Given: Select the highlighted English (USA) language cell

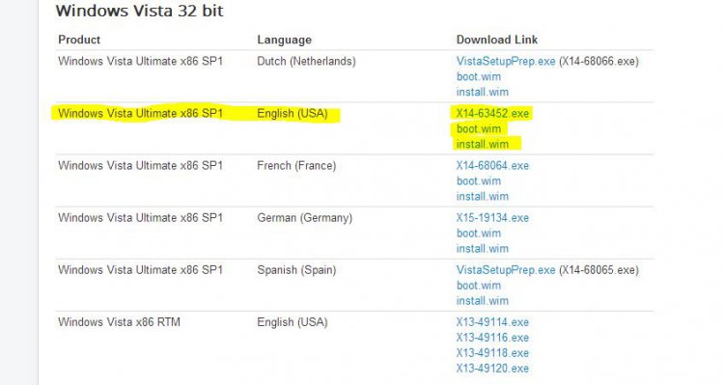Looking at the screenshot, I should click(x=292, y=114).
